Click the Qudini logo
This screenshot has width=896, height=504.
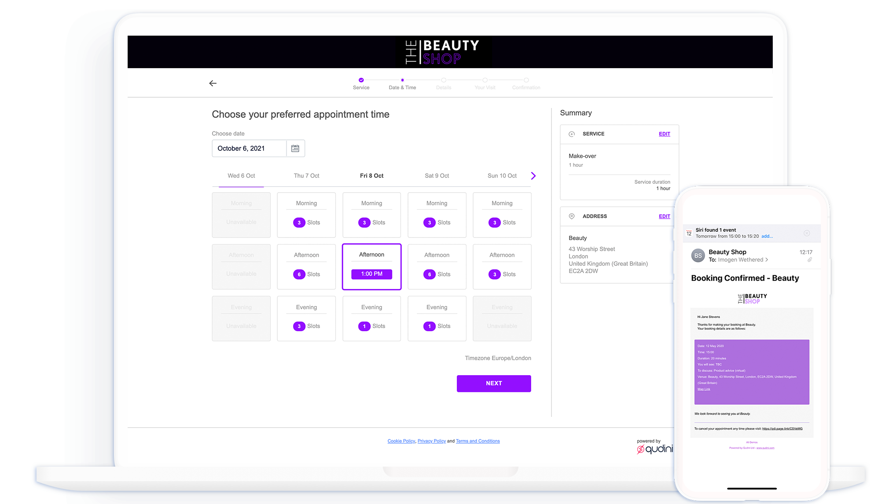point(655,449)
